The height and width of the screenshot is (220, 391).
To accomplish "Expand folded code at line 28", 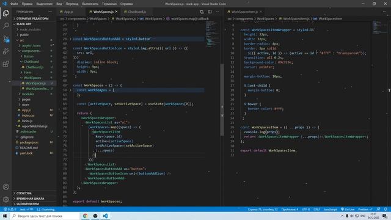I will 70,39.
